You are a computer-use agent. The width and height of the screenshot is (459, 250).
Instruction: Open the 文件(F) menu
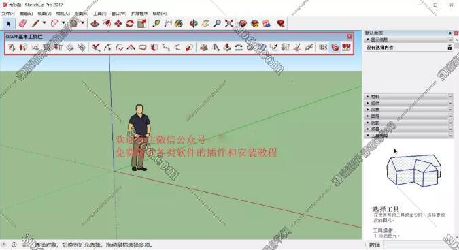(x=8, y=14)
